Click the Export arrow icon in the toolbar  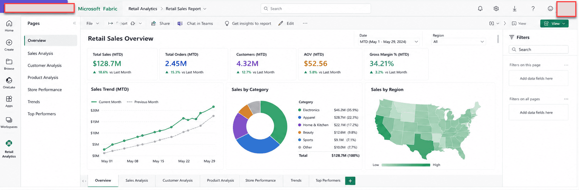pyautogui.click(x=111, y=23)
